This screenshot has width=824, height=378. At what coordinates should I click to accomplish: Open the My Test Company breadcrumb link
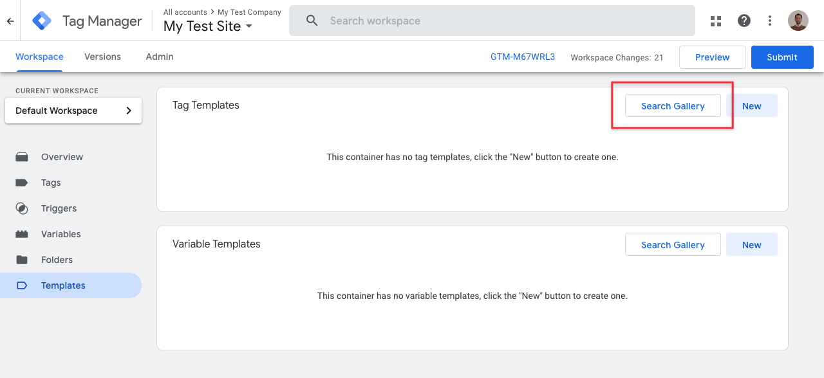tap(248, 12)
